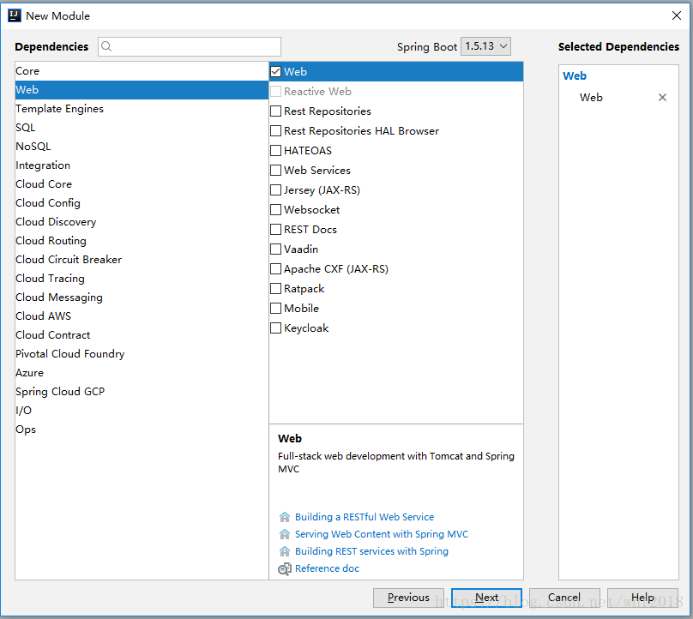Select the Azure category
The height and width of the screenshot is (619, 693).
click(x=142, y=373)
